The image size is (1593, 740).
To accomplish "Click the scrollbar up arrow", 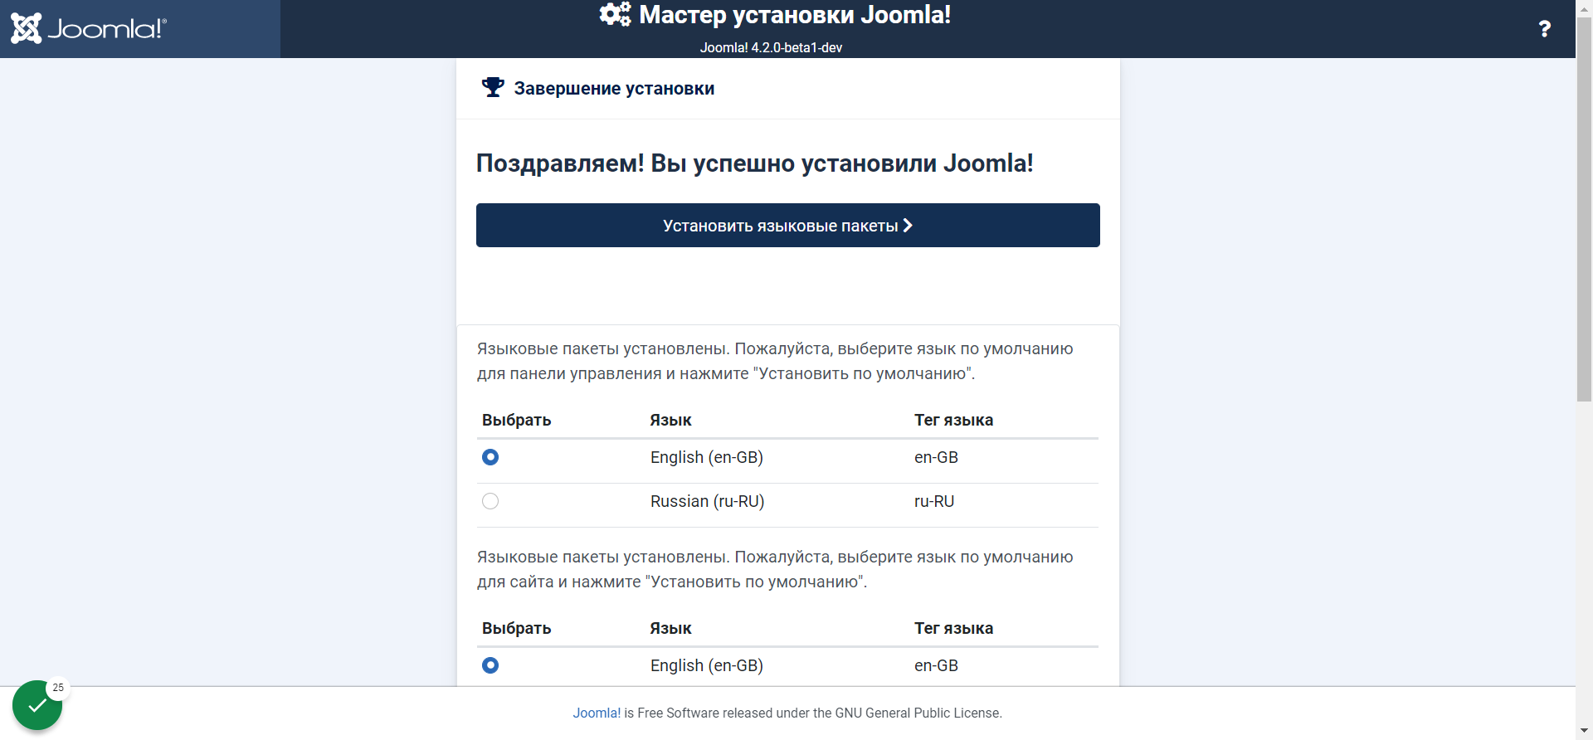I will [x=1584, y=7].
